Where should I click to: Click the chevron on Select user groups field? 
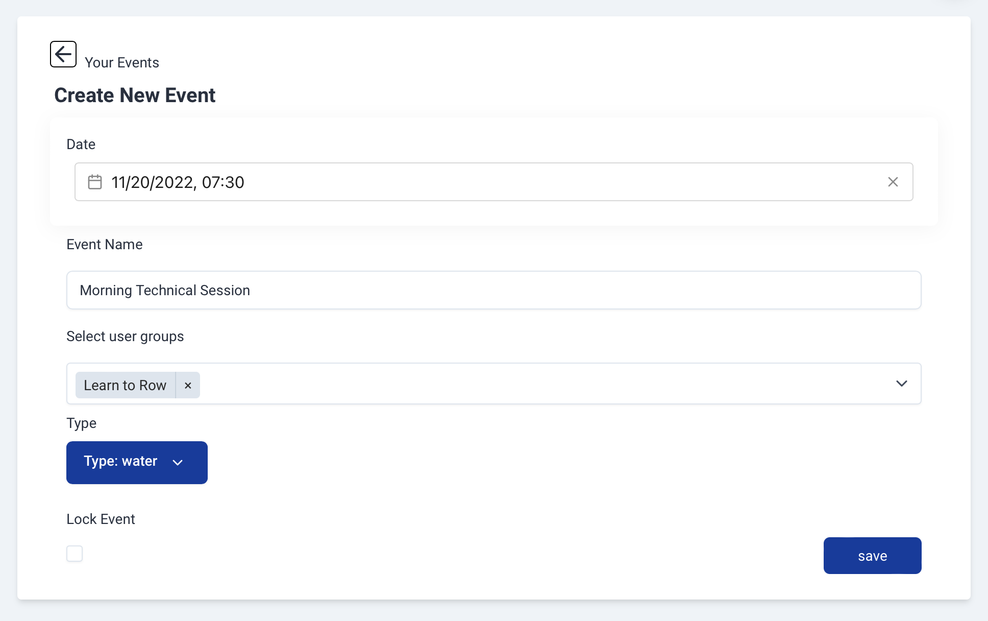click(902, 383)
